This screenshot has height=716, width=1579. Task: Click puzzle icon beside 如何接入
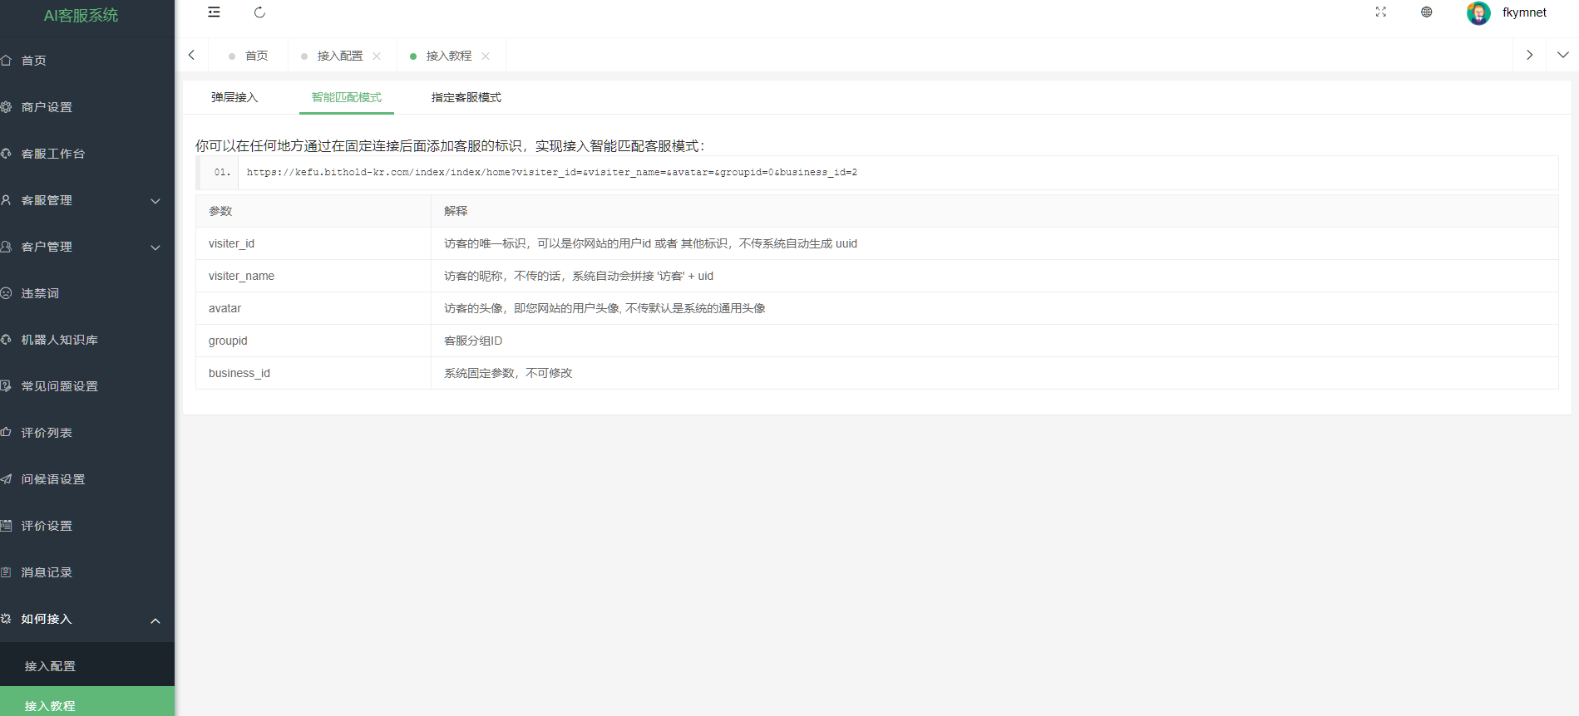[6, 619]
